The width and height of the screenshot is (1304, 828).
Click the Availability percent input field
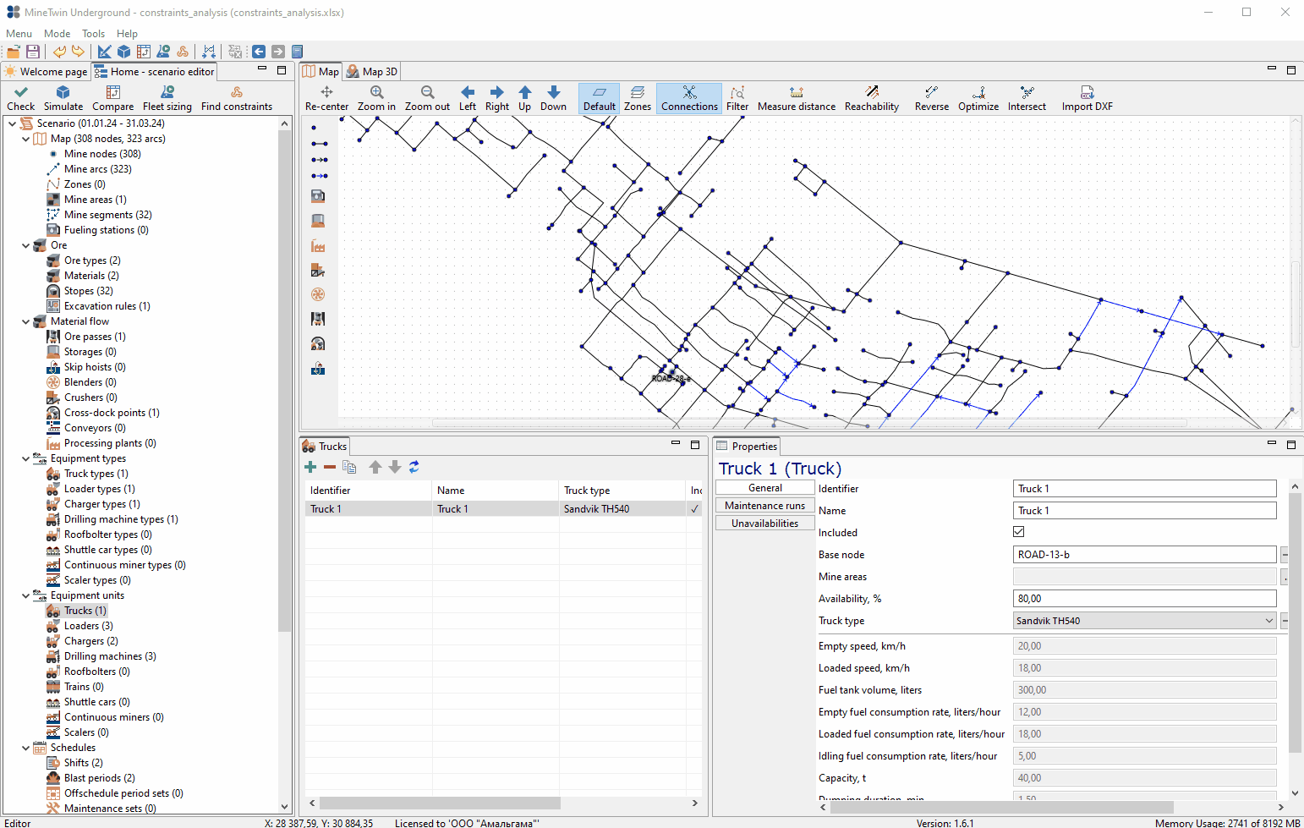click(x=1145, y=599)
